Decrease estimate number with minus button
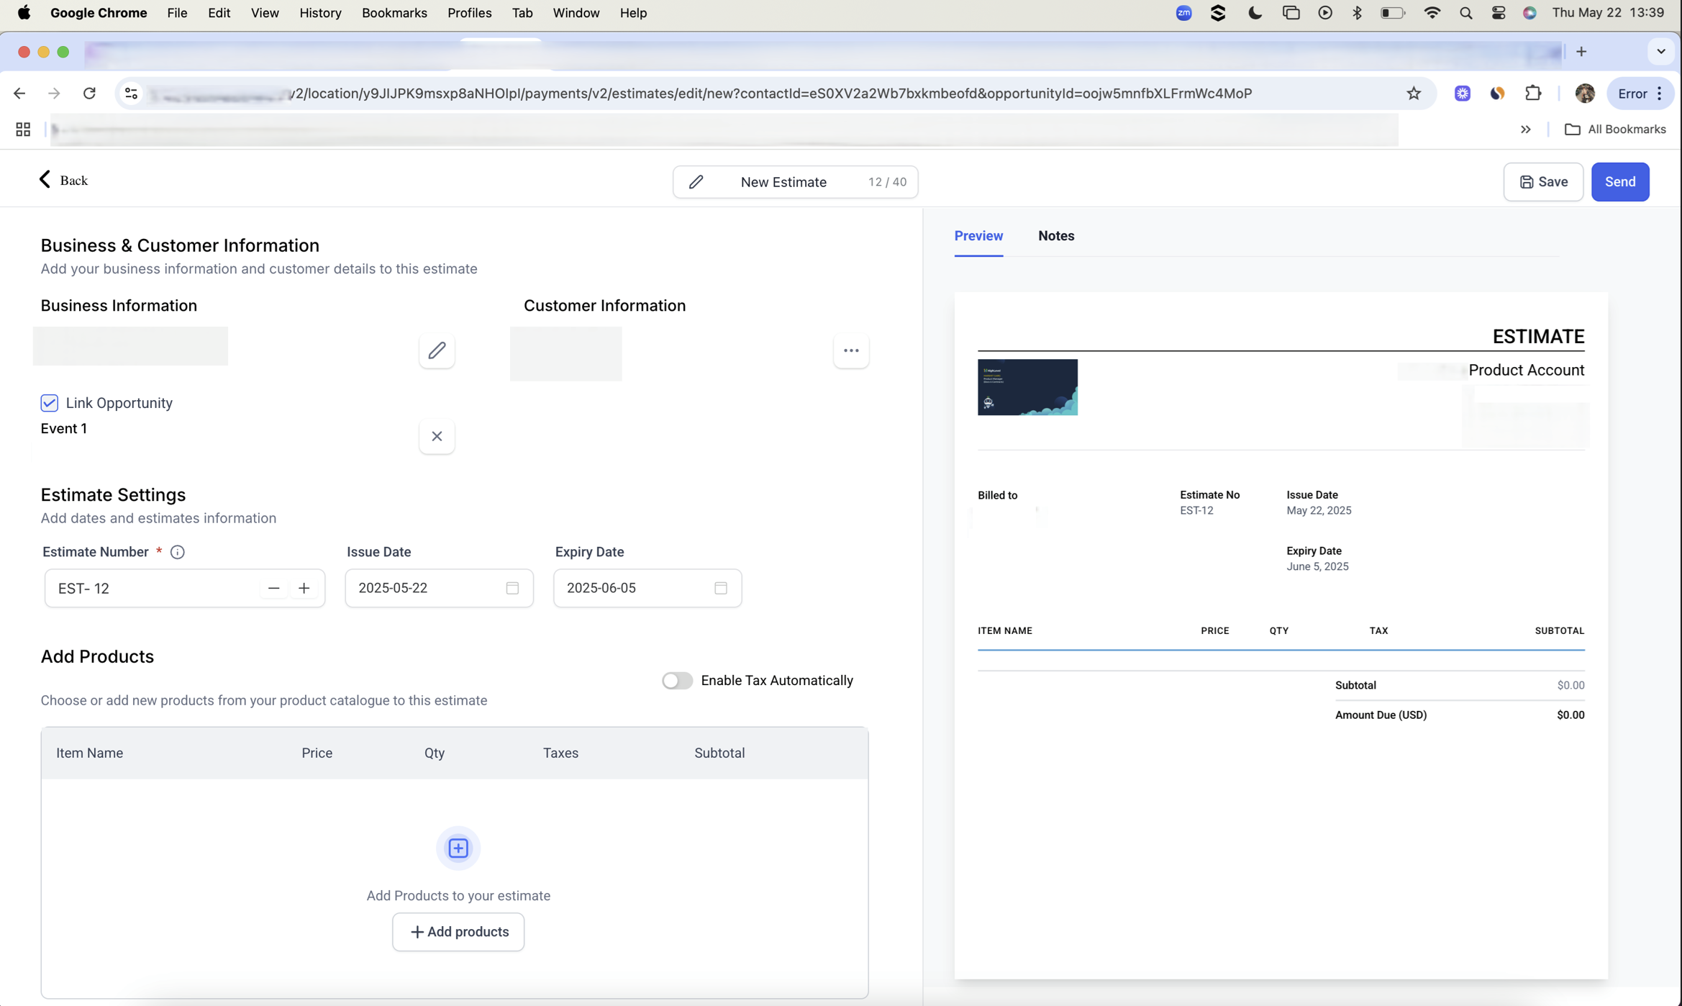The height and width of the screenshot is (1006, 1682). [x=273, y=588]
